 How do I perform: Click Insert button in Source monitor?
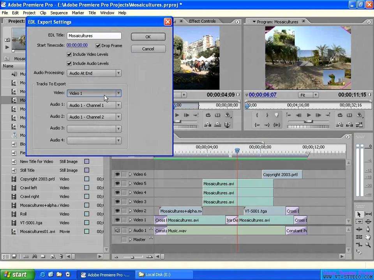tap(208, 124)
